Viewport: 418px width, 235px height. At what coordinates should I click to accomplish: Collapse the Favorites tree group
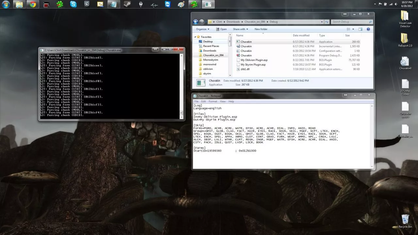click(x=195, y=37)
